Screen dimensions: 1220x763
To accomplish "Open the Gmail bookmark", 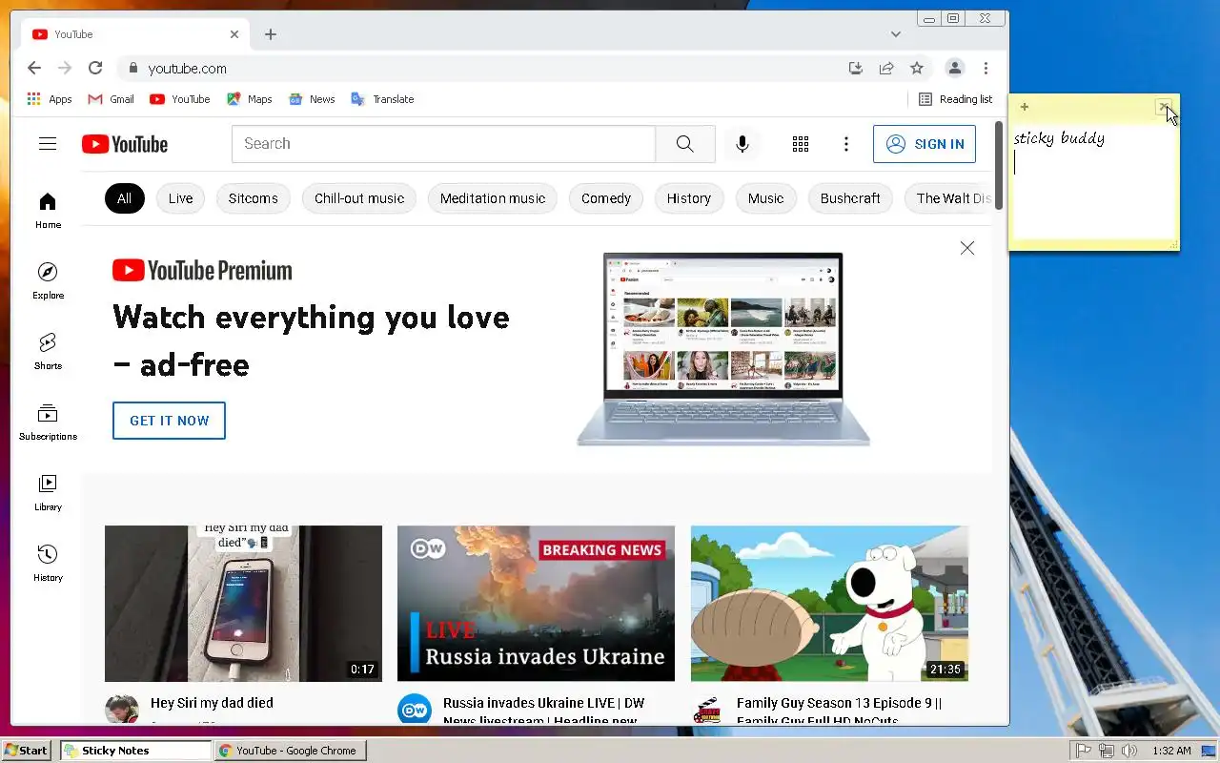I will click(111, 99).
